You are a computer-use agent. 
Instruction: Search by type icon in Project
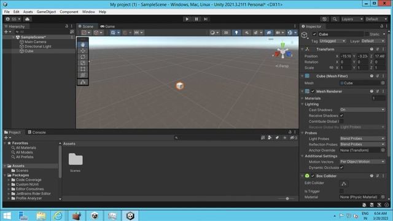270,138
